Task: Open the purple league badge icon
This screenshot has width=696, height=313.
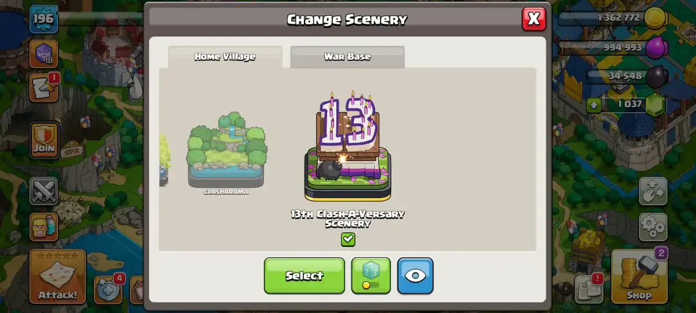Action: (x=44, y=54)
